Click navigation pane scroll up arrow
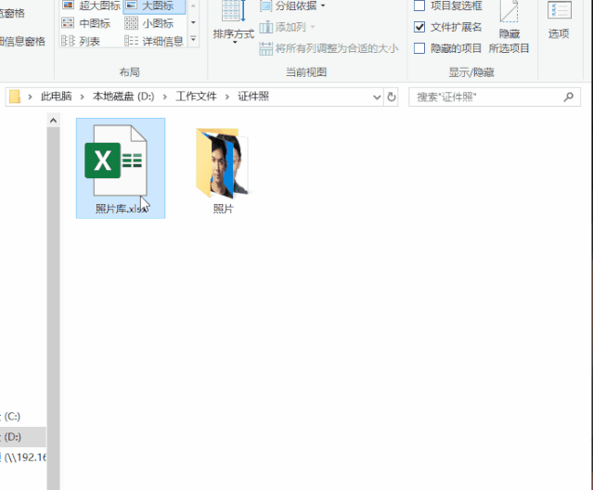This screenshot has height=490, width=593. [x=53, y=121]
